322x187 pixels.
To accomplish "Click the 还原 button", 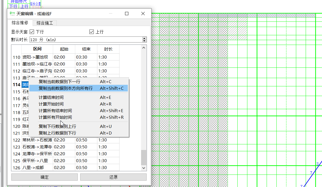I will click(x=113, y=177).
